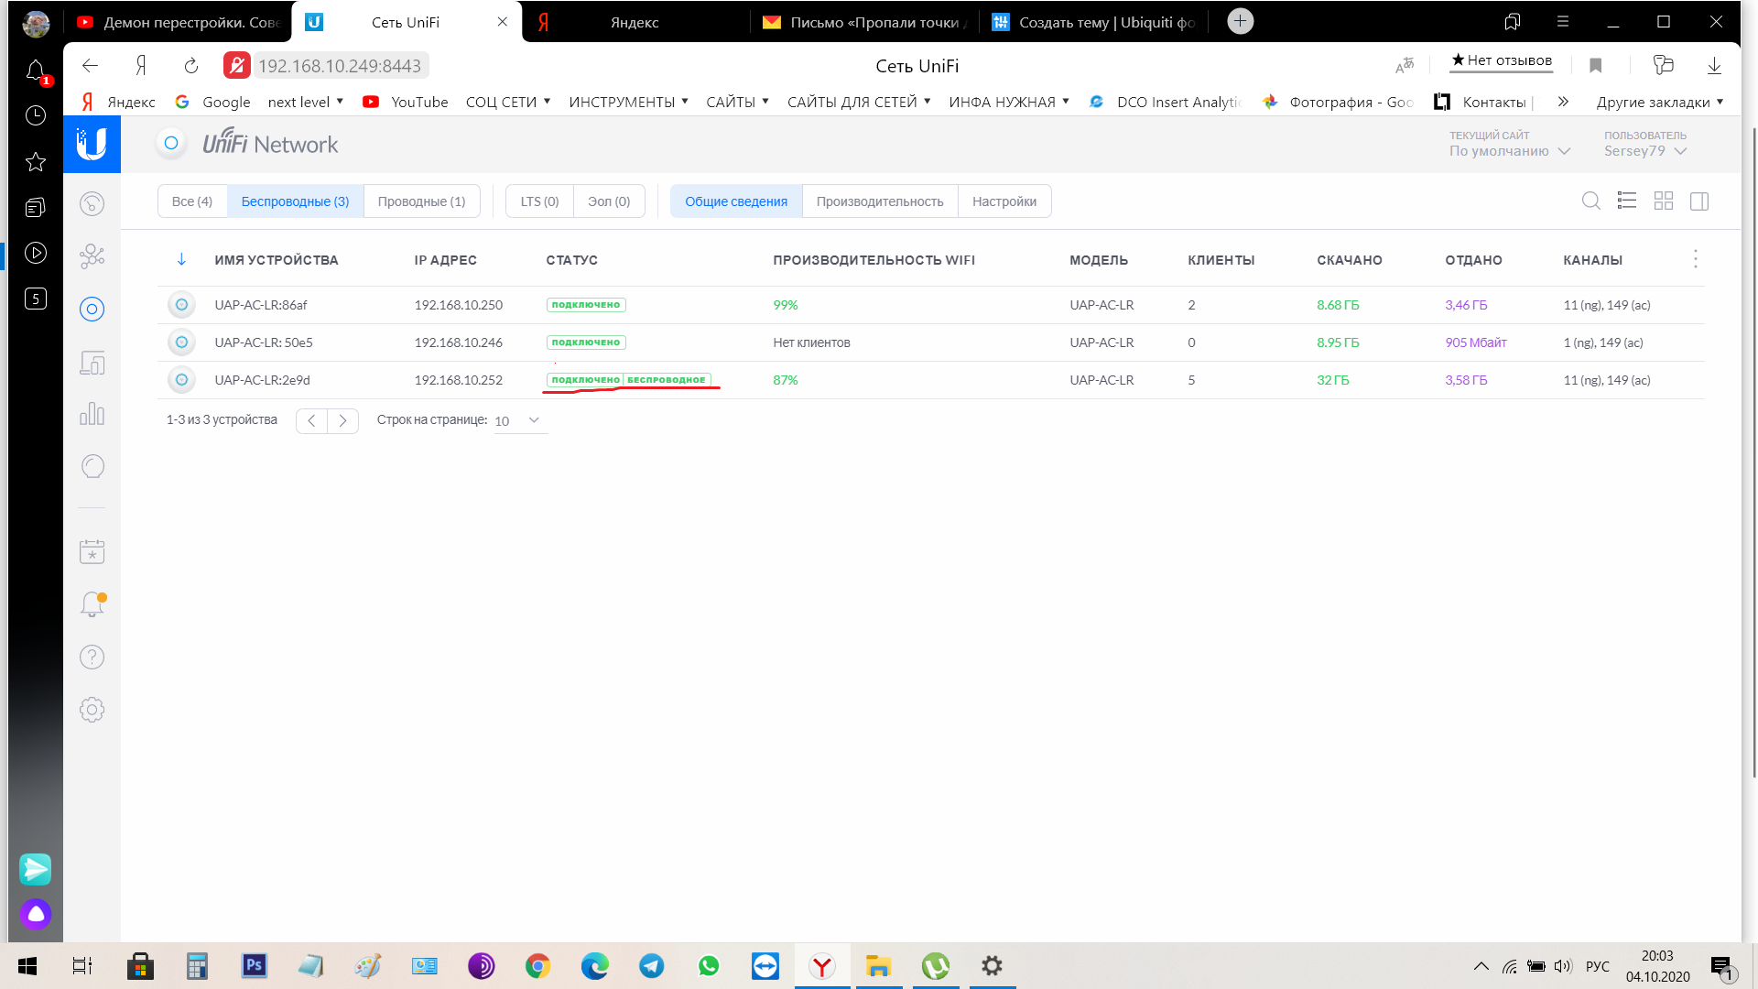Click the Нет отзывов reviews button
The width and height of the screenshot is (1758, 989).
tap(1502, 60)
